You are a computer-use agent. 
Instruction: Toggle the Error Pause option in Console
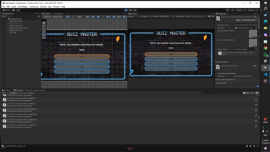pos(23,93)
